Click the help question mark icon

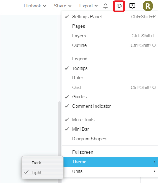pos(132,6)
